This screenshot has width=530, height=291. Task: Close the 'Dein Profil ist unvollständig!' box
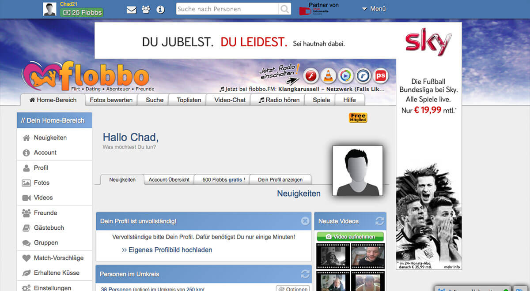click(x=305, y=221)
